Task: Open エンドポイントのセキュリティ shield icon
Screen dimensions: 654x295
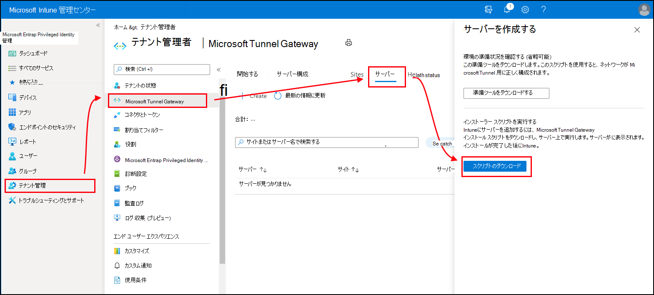Action: [x=12, y=127]
